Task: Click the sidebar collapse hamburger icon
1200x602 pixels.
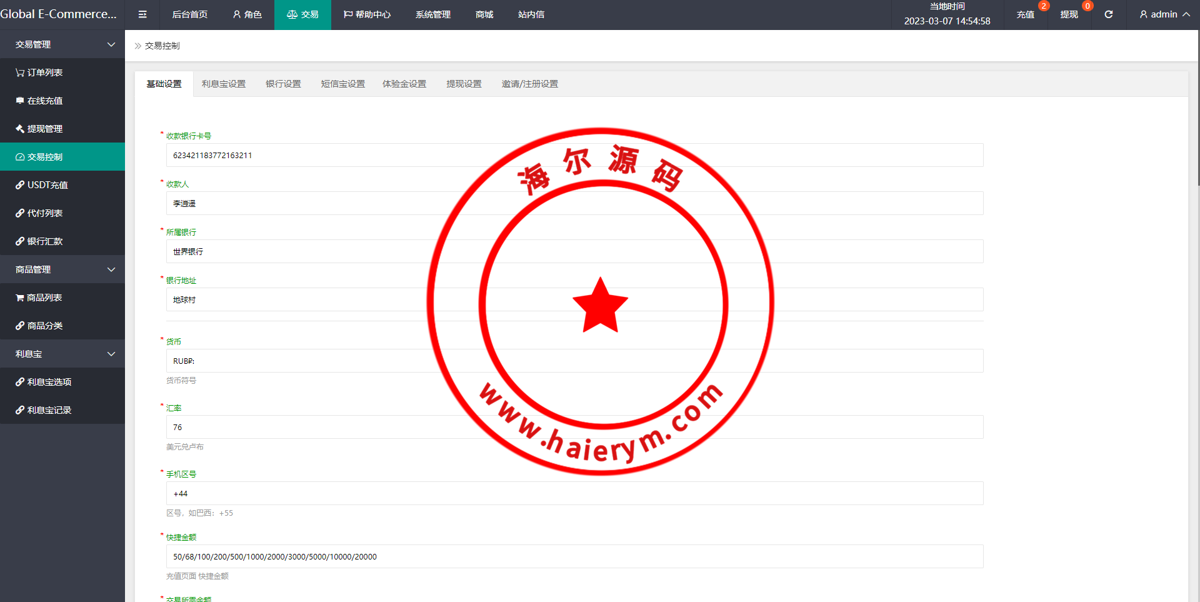Action: tap(142, 14)
